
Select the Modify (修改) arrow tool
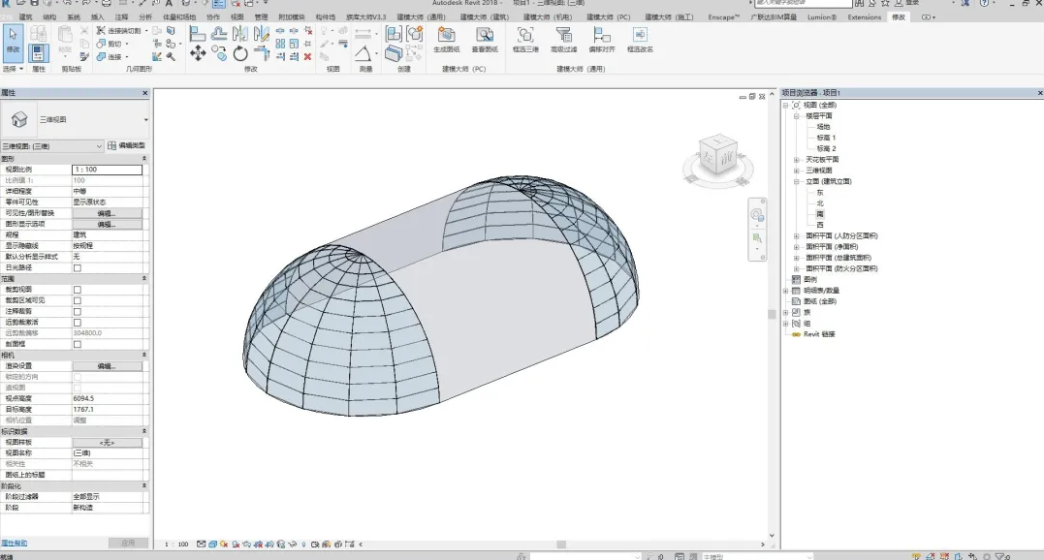pyautogui.click(x=13, y=37)
